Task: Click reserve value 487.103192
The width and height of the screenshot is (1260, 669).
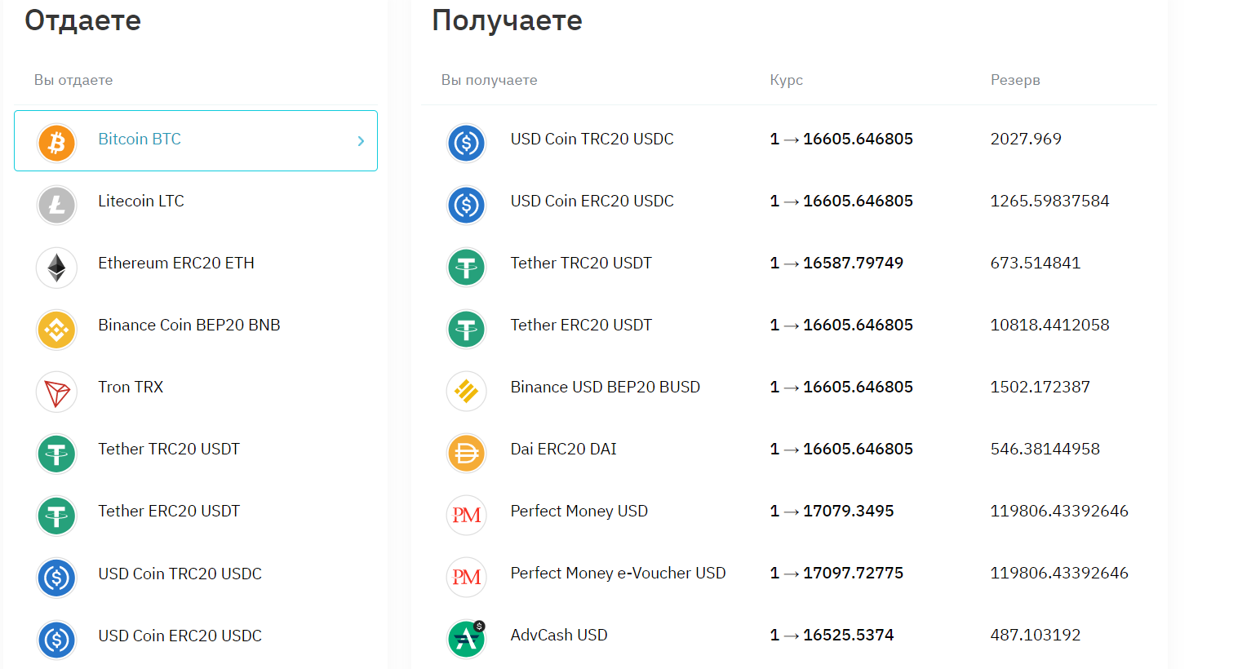Action: point(1035,635)
